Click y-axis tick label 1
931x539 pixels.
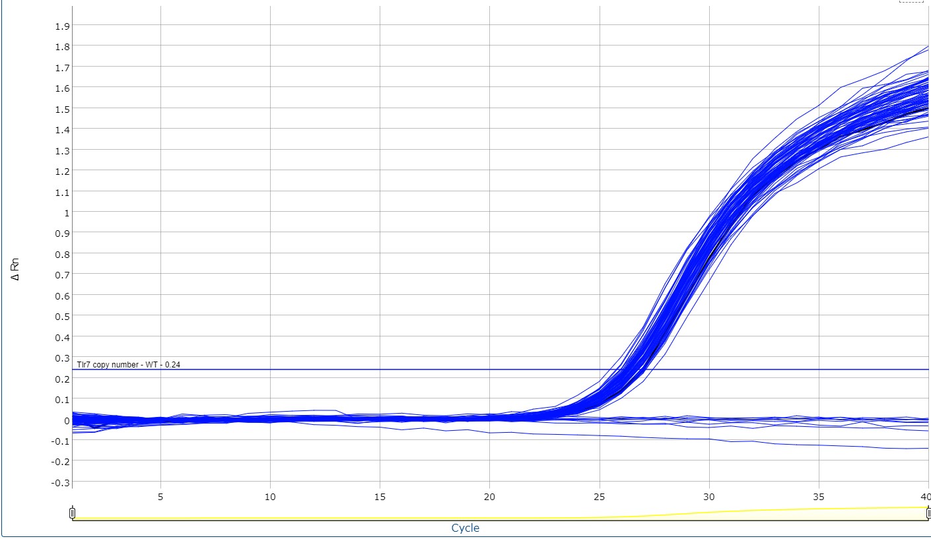67,212
